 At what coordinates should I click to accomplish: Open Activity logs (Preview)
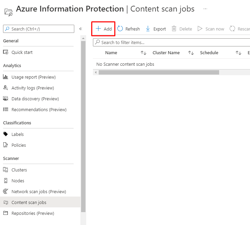33,88
